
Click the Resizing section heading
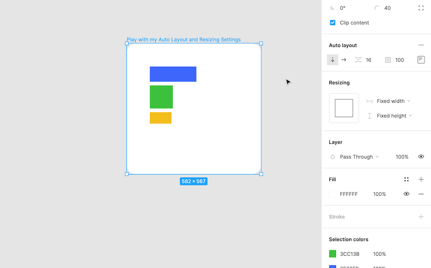pyautogui.click(x=339, y=83)
